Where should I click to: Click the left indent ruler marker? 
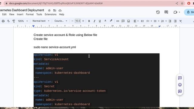click(33, 26)
